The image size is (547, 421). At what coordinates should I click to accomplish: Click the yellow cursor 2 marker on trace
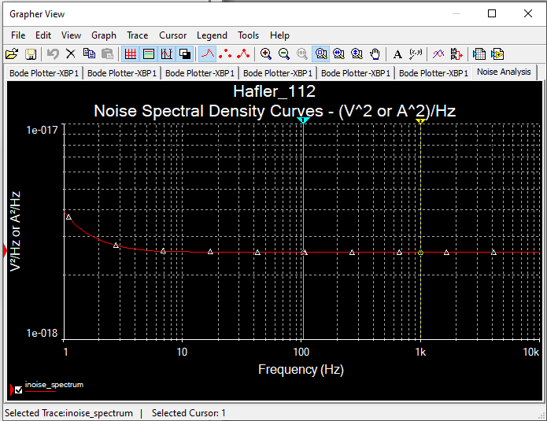[x=420, y=253]
